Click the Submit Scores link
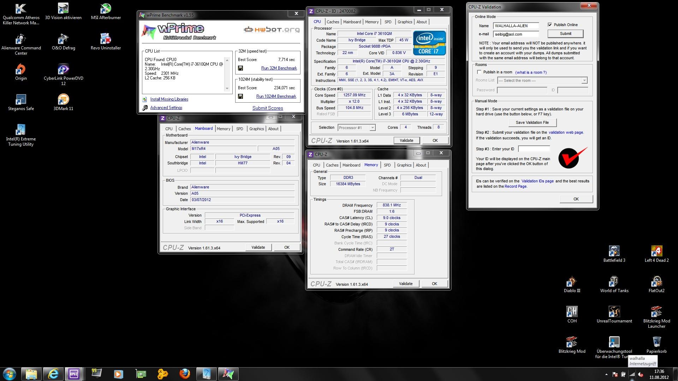 tap(268, 108)
